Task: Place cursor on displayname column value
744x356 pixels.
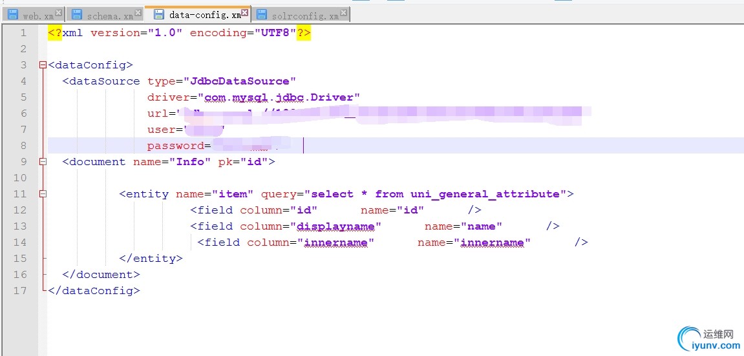Action: [335, 226]
